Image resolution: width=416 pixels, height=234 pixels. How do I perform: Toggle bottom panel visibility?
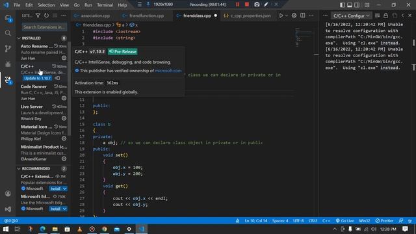(x=350, y=5)
